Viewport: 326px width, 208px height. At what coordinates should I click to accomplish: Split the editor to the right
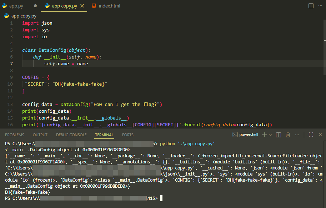pos(311,6)
